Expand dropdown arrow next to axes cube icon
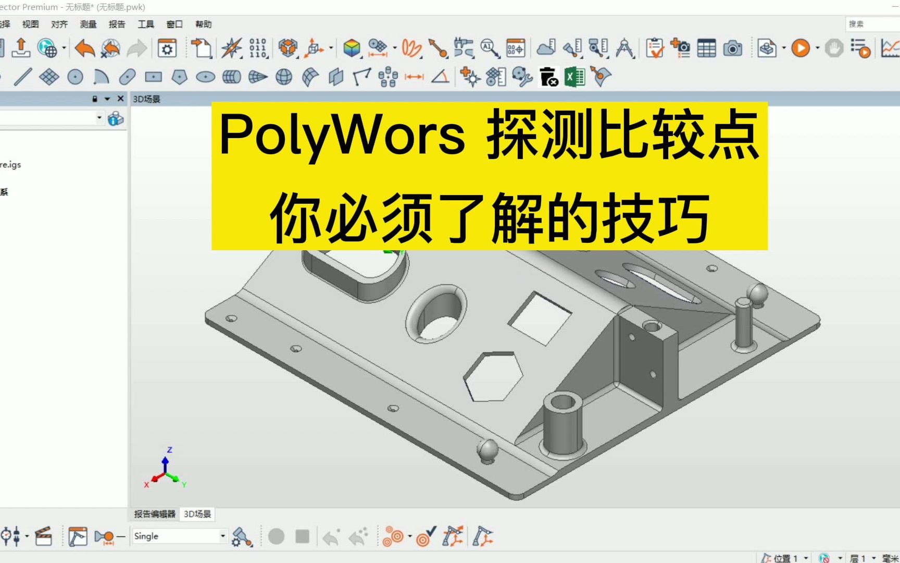Viewport: 900px width, 563px height. pyautogui.click(x=331, y=48)
